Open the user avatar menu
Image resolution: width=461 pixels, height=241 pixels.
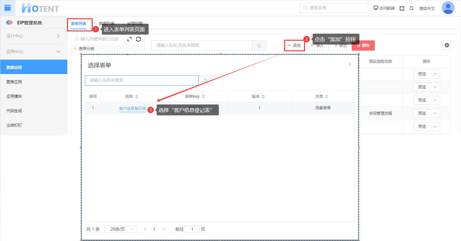click(448, 8)
